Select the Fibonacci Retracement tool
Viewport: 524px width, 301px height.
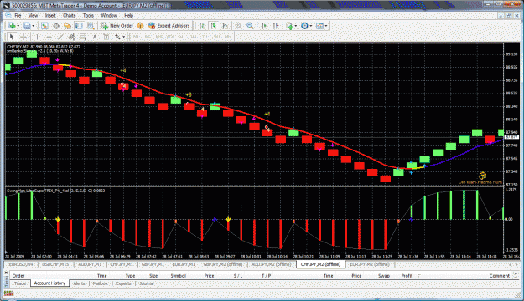tap(83, 37)
